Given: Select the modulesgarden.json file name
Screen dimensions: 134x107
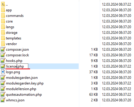Looking at the screenshot, I should tap(22, 78).
